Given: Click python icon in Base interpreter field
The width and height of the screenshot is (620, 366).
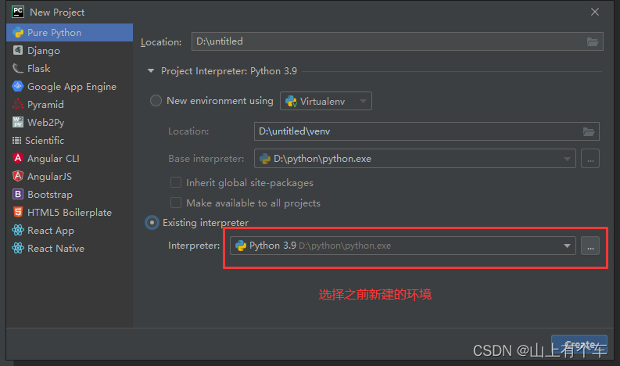Looking at the screenshot, I should [265, 159].
